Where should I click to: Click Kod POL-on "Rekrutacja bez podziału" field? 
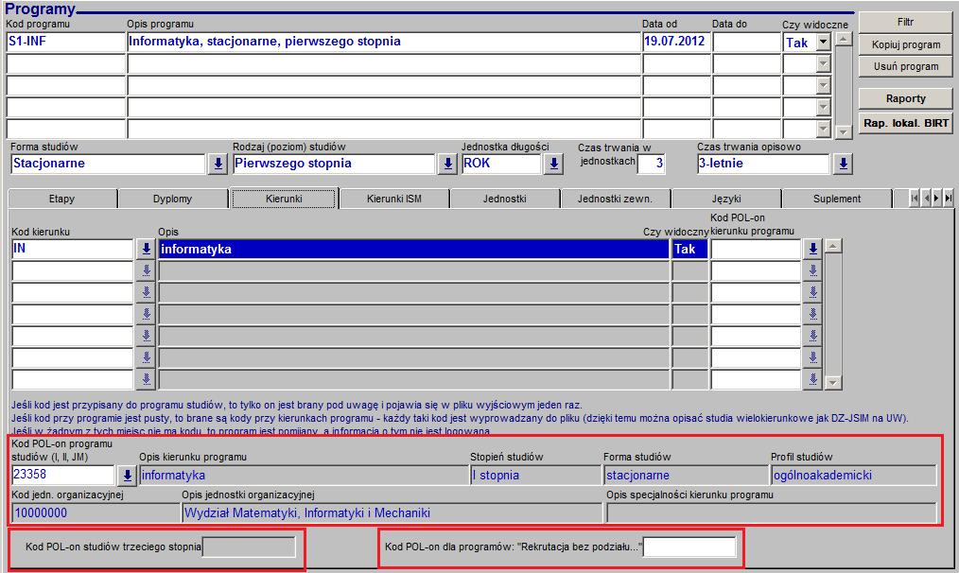(x=689, y=547)
